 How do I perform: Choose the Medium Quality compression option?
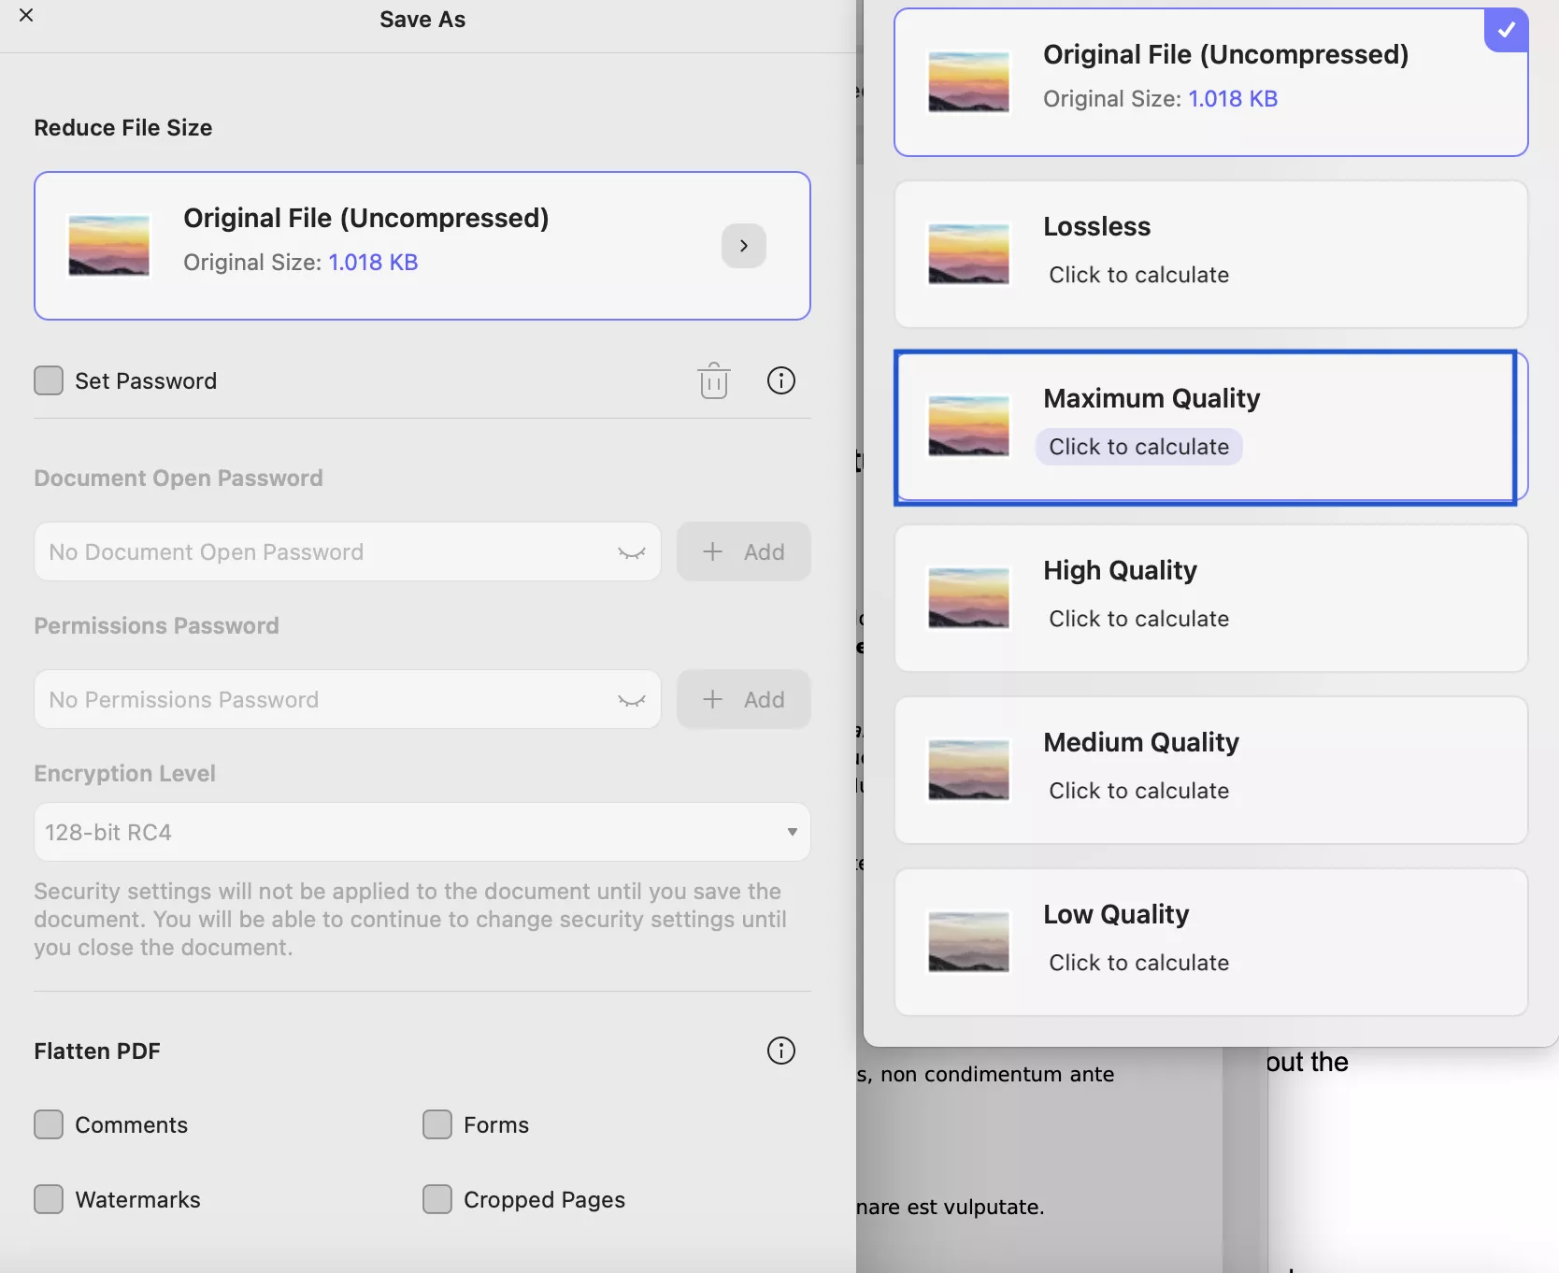coord(1210,770)
